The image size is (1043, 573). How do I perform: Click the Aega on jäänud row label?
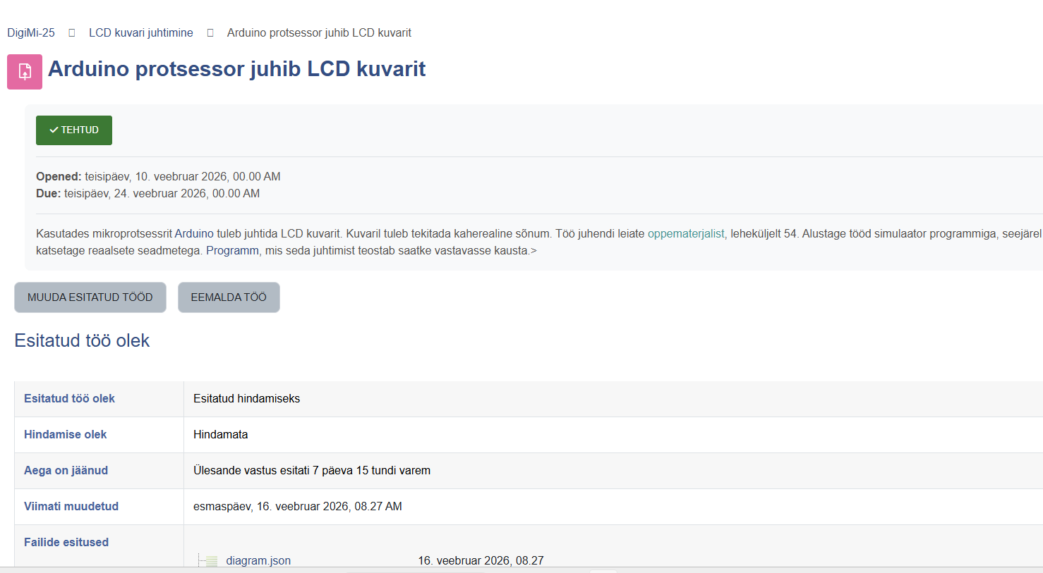point(66,471)
